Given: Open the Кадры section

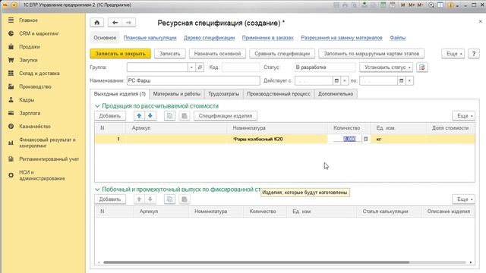Looking at the screenshot, I should pos(27,100).
